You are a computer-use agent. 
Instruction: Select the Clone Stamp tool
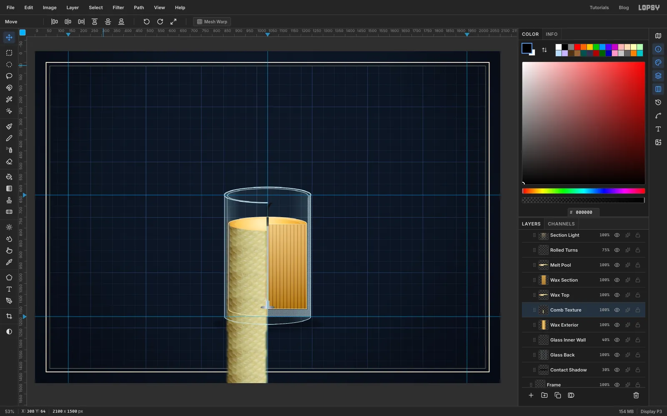(x=9, y=200)
